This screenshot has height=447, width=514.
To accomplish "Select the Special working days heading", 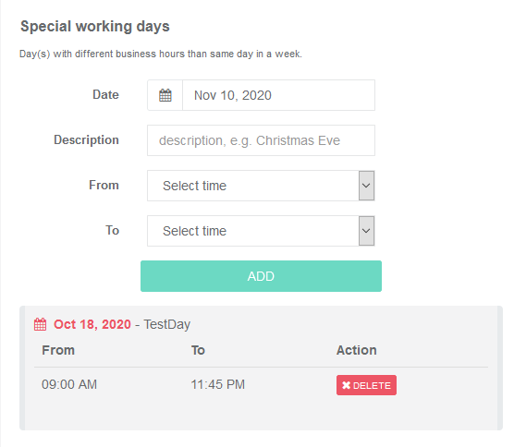I will tap(95, 26).
